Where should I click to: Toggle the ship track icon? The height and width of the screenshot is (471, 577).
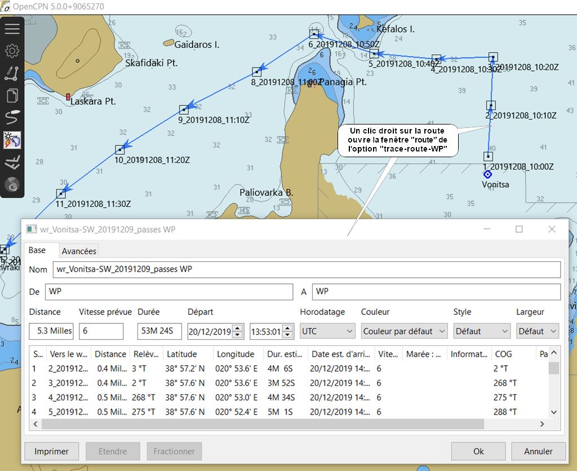[x=12, y=117]
